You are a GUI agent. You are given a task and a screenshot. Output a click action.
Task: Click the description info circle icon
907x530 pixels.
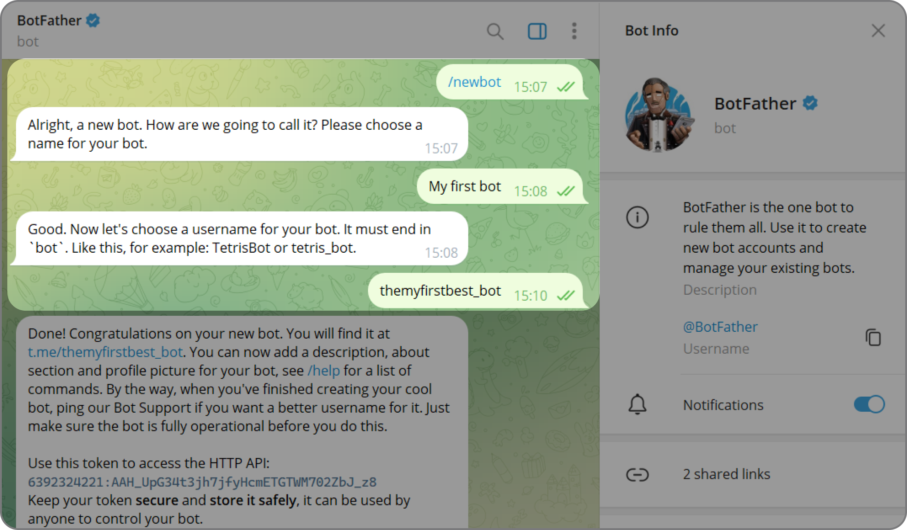(637, 217)
